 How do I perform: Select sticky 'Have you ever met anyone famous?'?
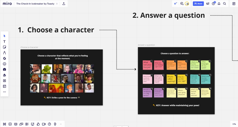tap(195, 79)
